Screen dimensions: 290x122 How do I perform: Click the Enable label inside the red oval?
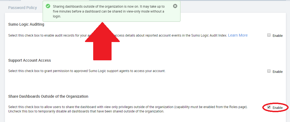pyautogui.click(x=278, y=108)
